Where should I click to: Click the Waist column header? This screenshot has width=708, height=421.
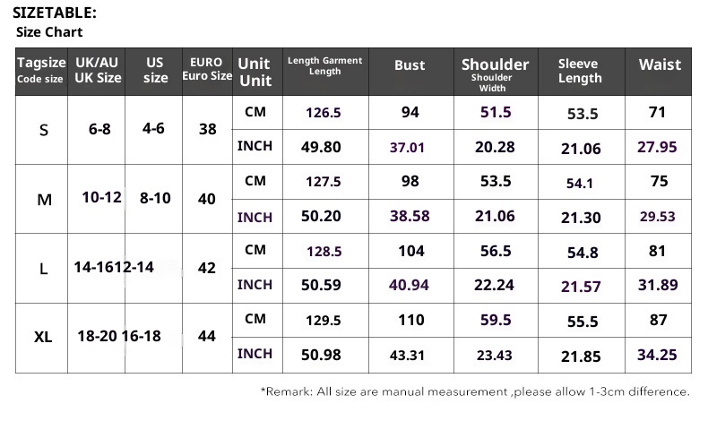point(660,64)
